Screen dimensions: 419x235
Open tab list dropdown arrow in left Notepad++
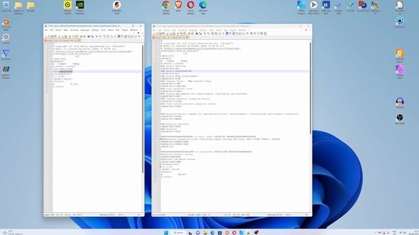[x=138, y=33]
